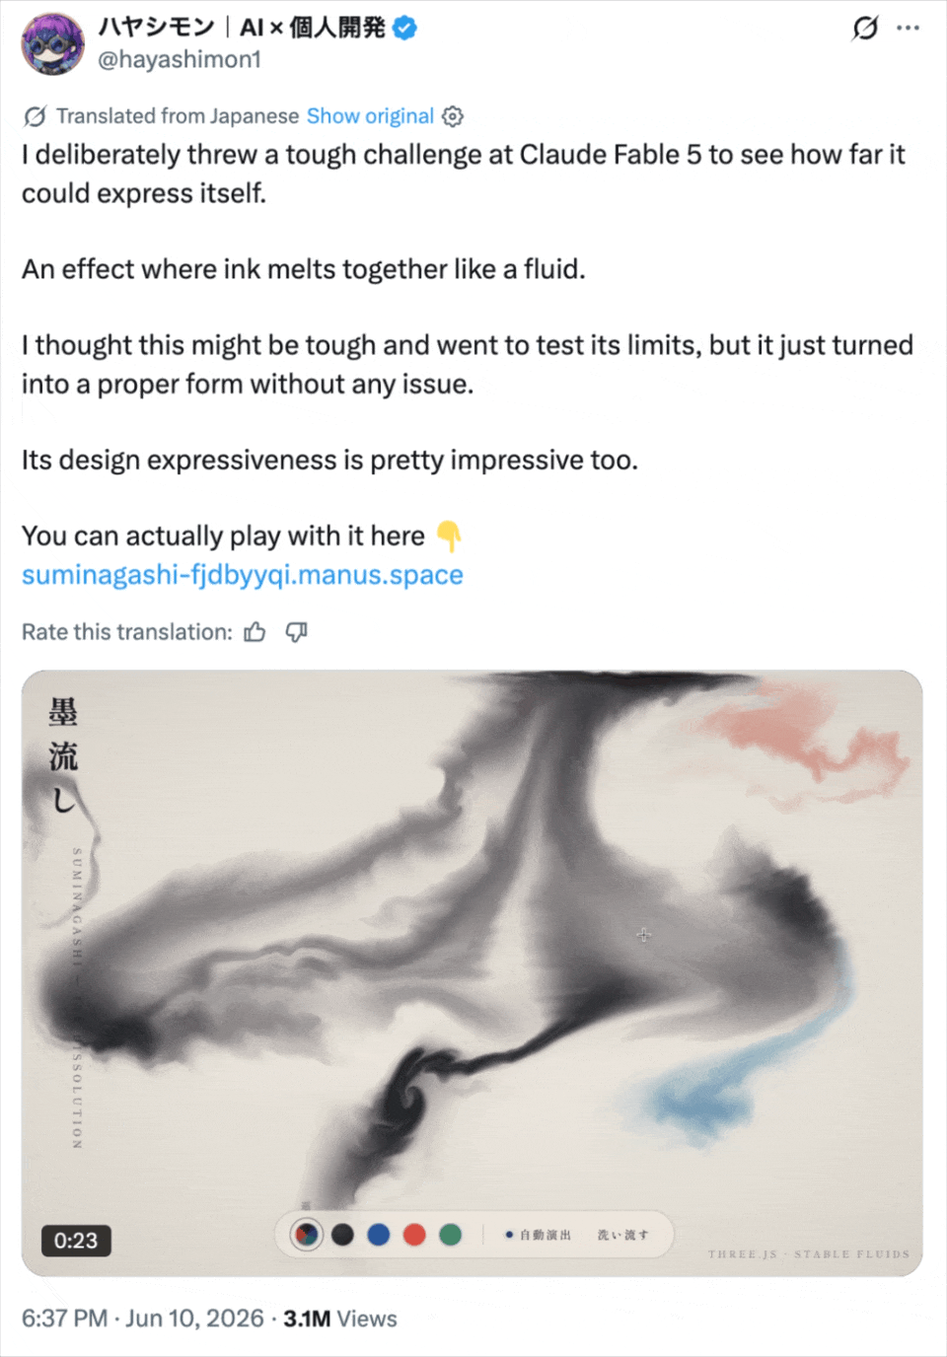Select the black ink swatch
Screen dimensions: 947x1357
(x=342, y=1235)
